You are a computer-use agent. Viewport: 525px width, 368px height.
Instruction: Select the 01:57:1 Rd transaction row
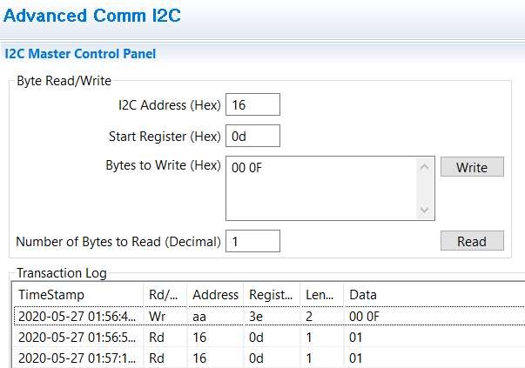270,358
